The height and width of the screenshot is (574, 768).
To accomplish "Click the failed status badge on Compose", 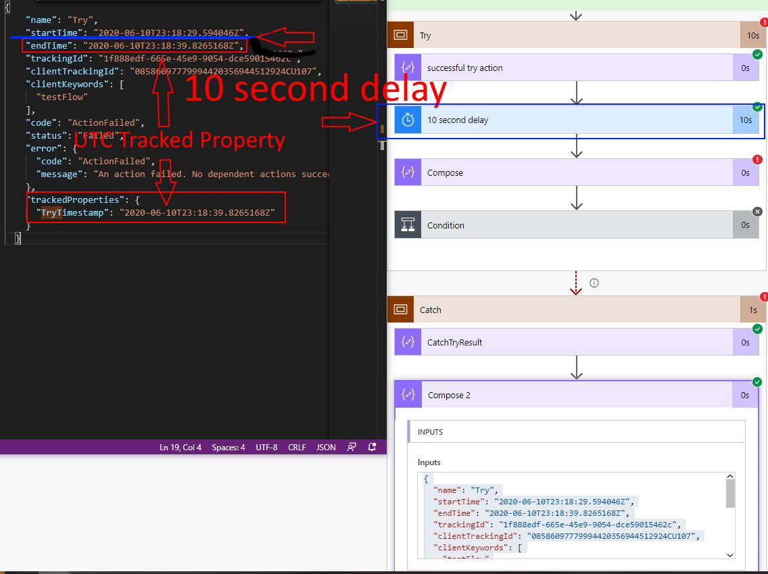I will (757, 159).
